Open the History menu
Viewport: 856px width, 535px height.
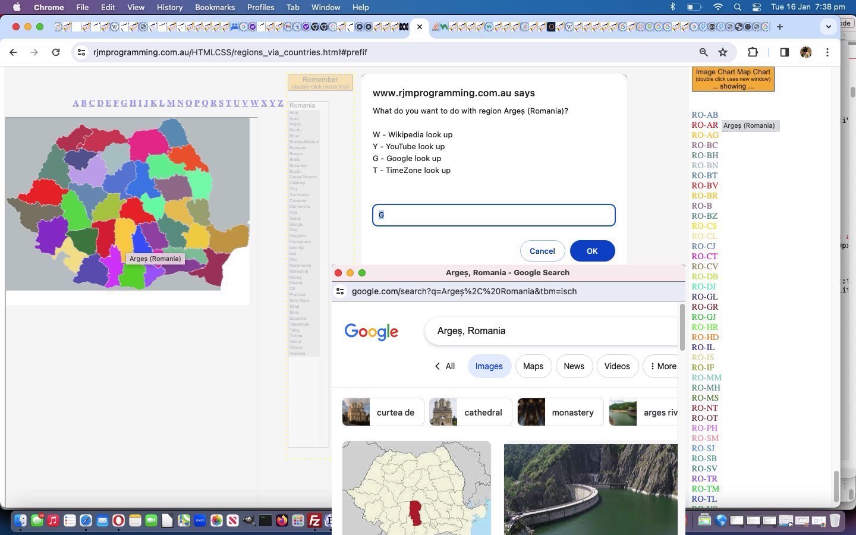click(169, 7)
